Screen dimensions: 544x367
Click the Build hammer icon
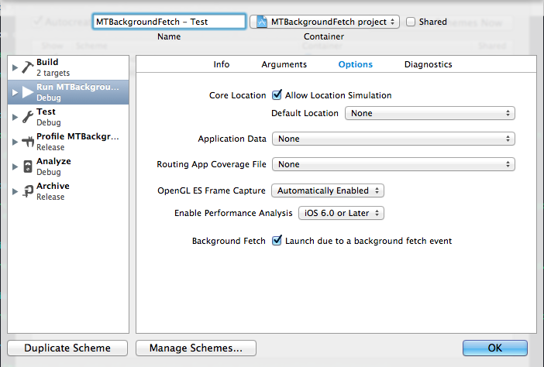28,67
